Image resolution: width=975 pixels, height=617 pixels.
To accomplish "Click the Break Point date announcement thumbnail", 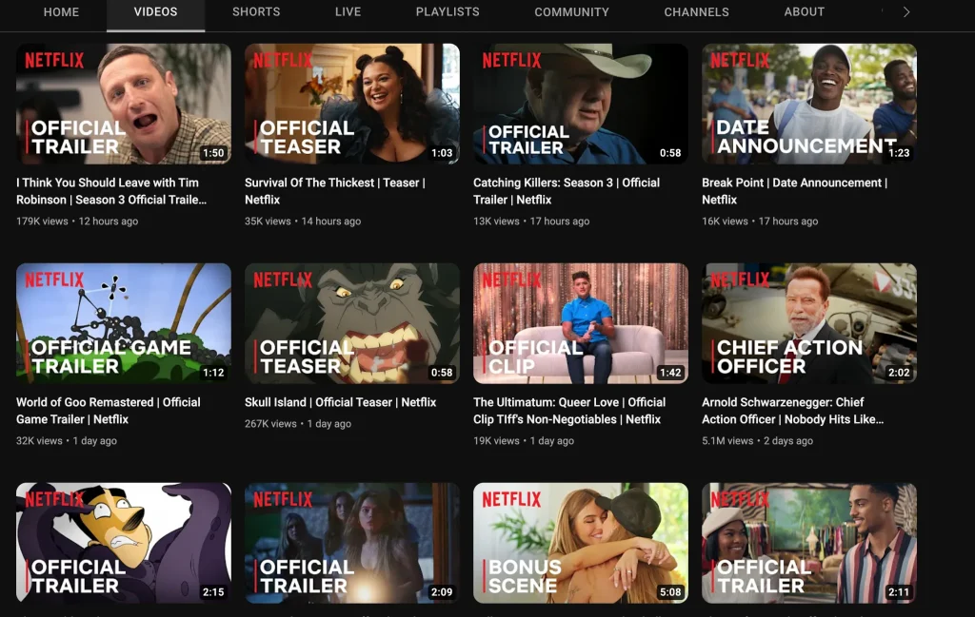I will (x=809, y=104).
